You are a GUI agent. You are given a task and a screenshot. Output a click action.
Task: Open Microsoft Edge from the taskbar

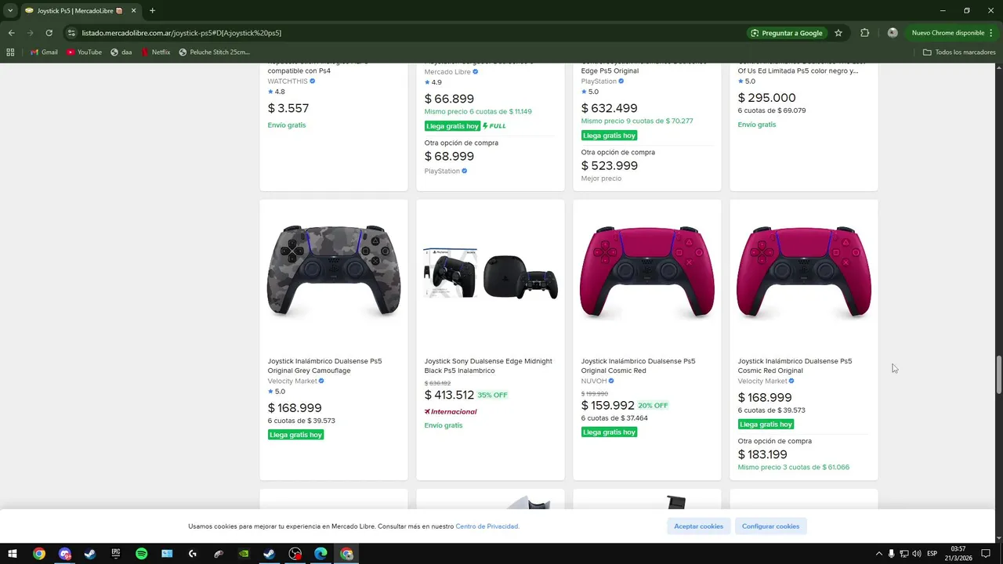(x=321, y=554)
